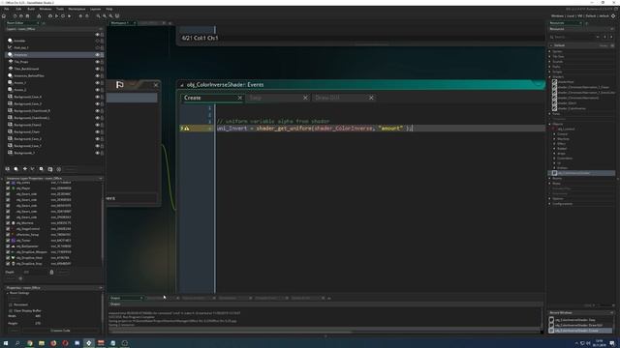The height and width of the screenshot is (348, 620).
Task: Expand the Rooms folder in Resources tree
Action: click(549, 178)
